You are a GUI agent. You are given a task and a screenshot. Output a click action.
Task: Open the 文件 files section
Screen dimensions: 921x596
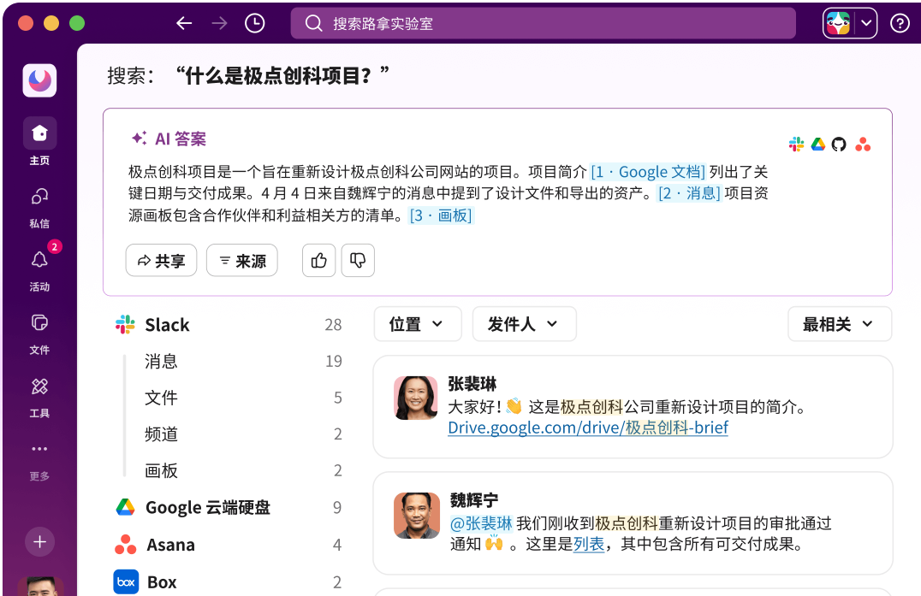(x=39, y=328)
